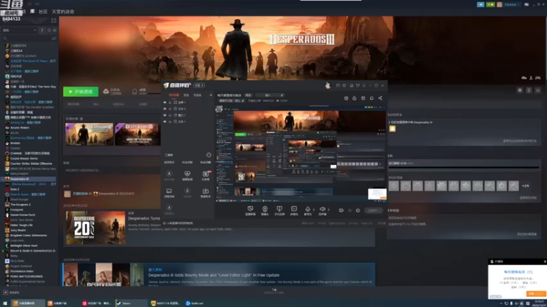Open game info icon in Steam
The image size is (547, 307).
coord(529,90)
